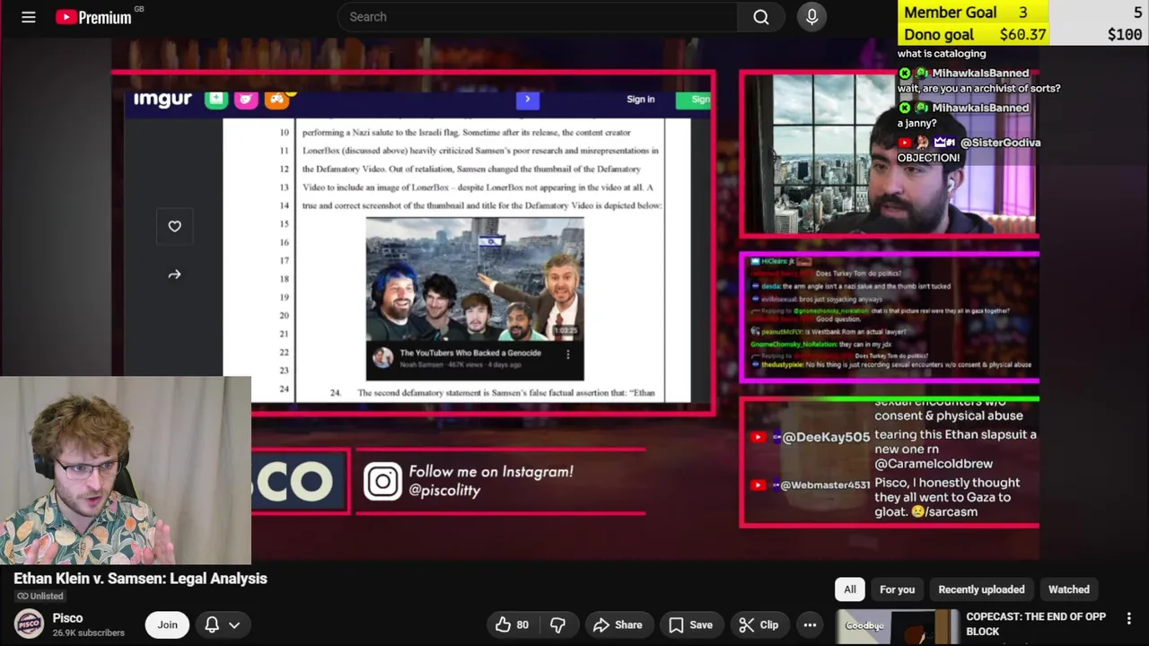Save video to a playlist
The image size is (1149, 646).
pos(689,624)
